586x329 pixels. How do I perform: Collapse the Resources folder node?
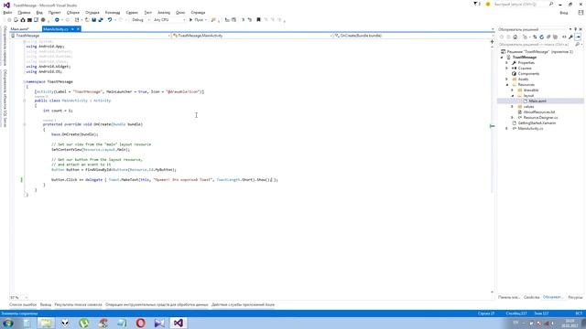(507, 85)
